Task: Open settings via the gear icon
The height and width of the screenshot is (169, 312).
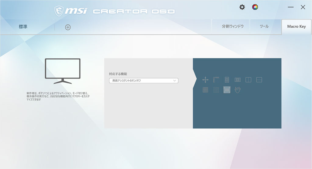Action: (242, 7)
